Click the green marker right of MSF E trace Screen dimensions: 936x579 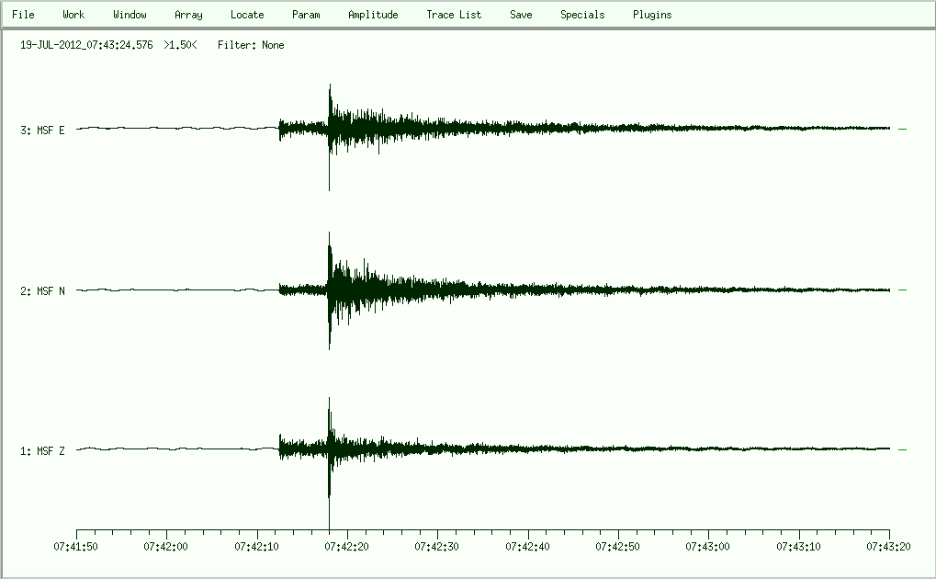[902, 130]
